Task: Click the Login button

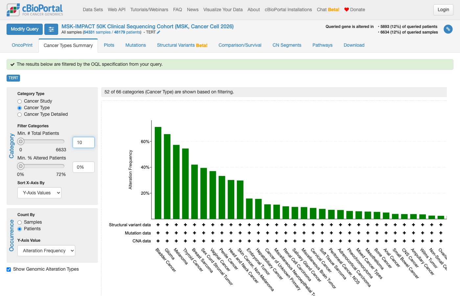Action: [443, 10]
